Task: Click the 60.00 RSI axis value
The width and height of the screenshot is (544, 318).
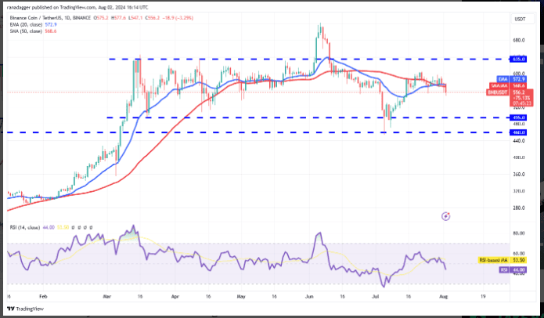Action: pos(519,254)
